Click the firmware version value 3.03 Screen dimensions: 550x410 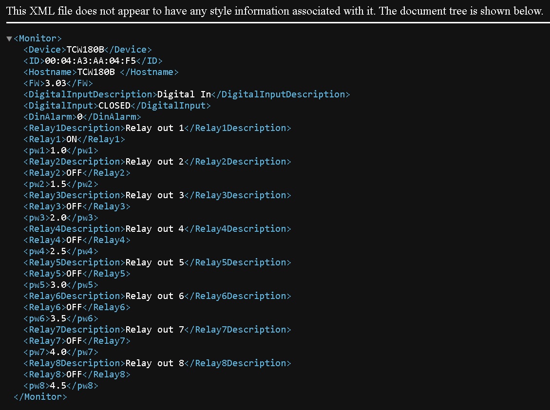tap(55, 83)
